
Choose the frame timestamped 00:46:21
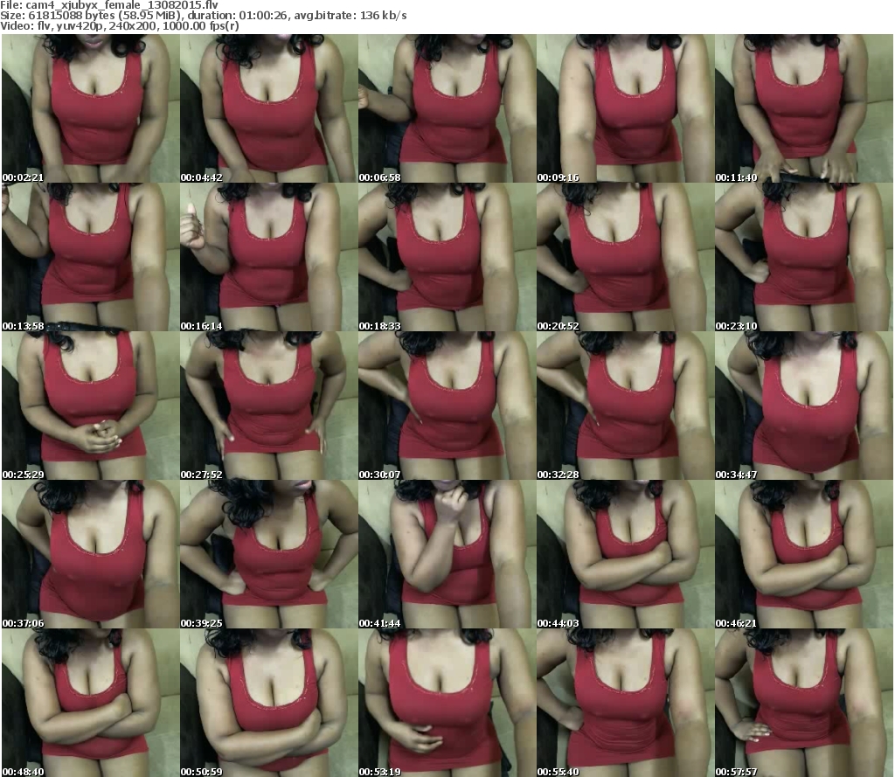804,554
